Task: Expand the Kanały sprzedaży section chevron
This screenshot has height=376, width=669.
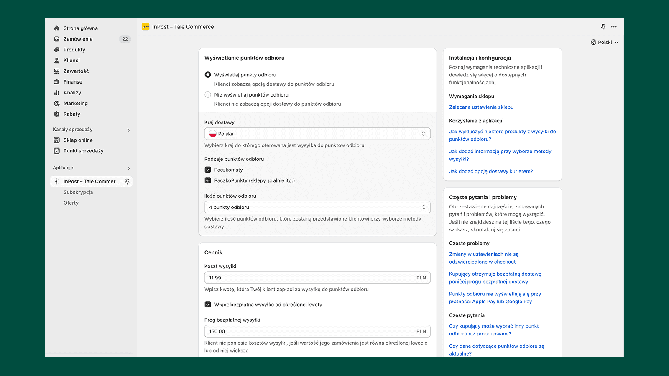Action: 129,130
